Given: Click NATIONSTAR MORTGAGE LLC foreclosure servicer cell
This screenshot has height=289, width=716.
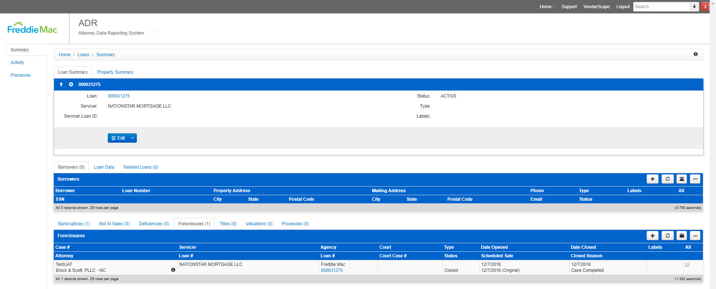Looking at the screenshot, I should pyautogui.click(x=211, y=264).
